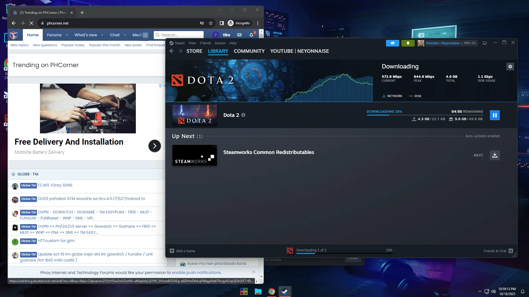Open File Explorer from the taskbar
Viewport: 529px width, 297px height.
pyautogui.click(x=258, y=291)
